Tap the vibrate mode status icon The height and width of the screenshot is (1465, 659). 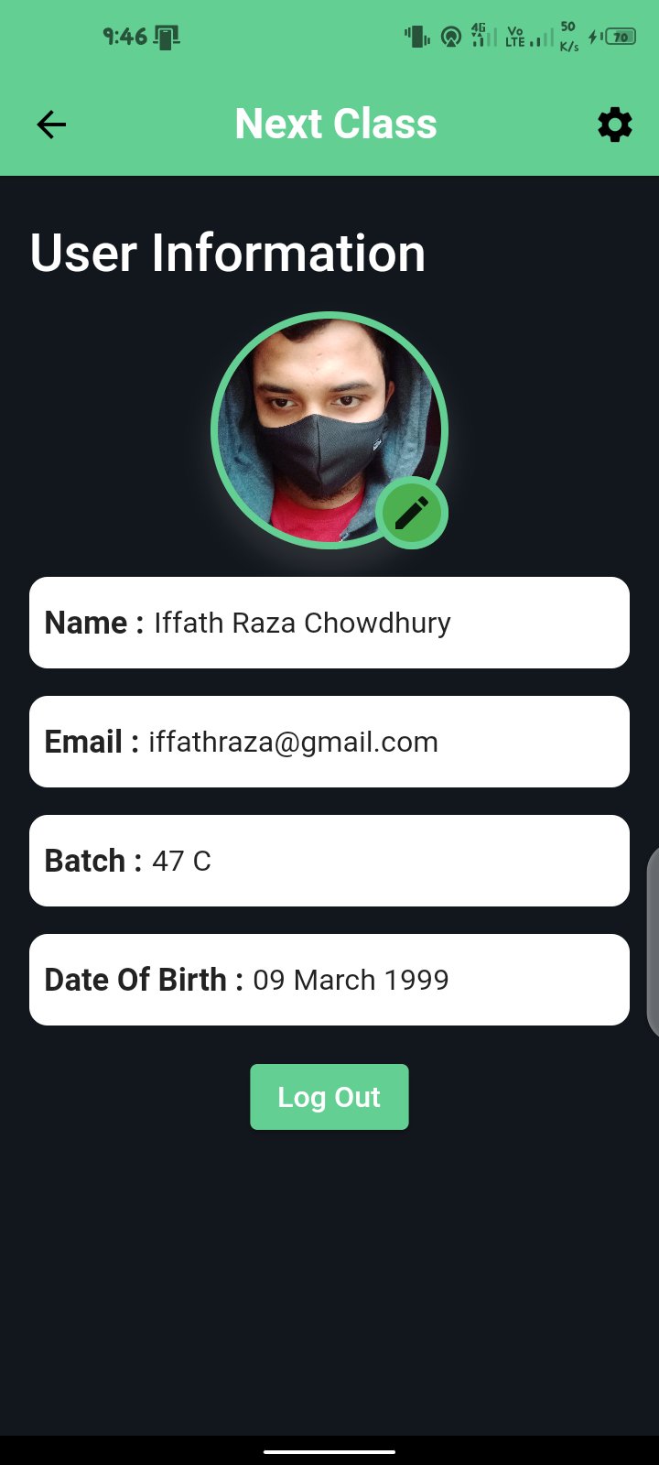[416, 37]
